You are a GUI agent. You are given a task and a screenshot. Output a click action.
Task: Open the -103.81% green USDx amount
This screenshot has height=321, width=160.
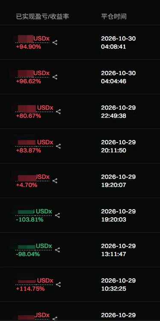coord(34,211)
